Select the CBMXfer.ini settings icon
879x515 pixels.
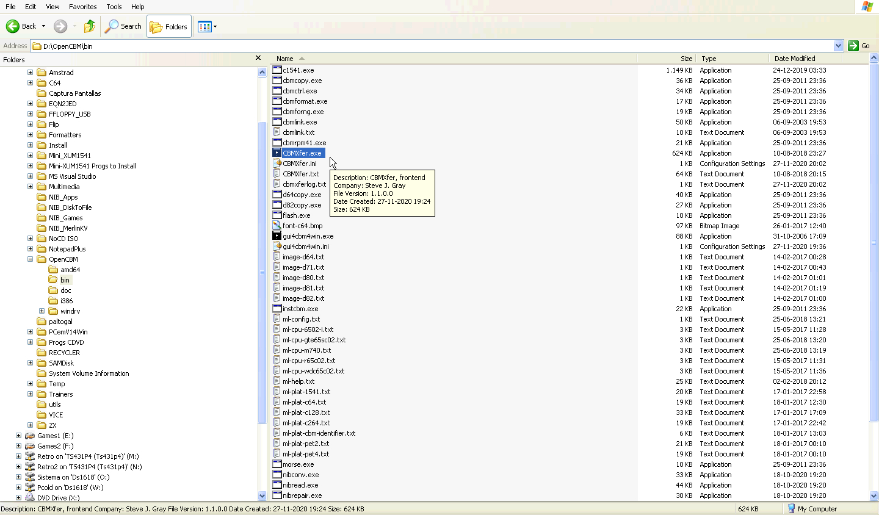point(277,164)
